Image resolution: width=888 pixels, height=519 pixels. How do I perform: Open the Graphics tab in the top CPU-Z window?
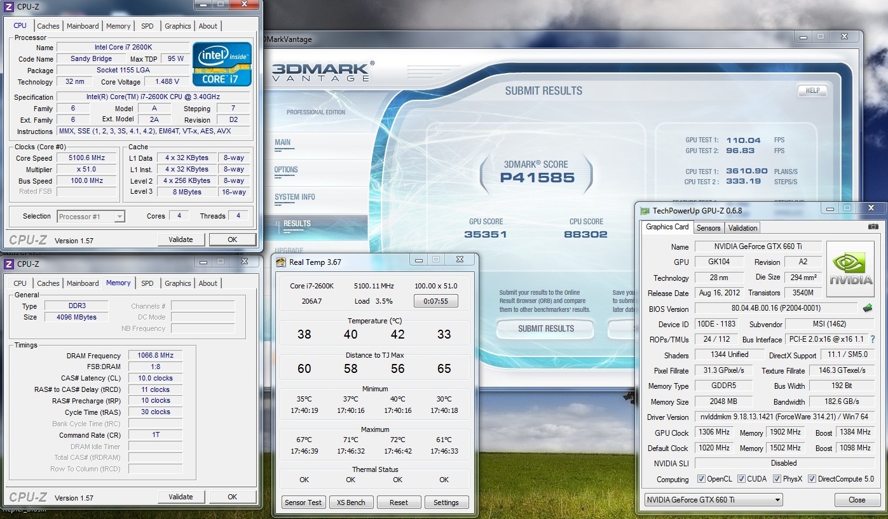point(177,26)
